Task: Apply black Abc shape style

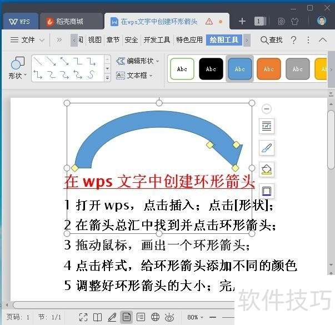Action: coord(211,69)
